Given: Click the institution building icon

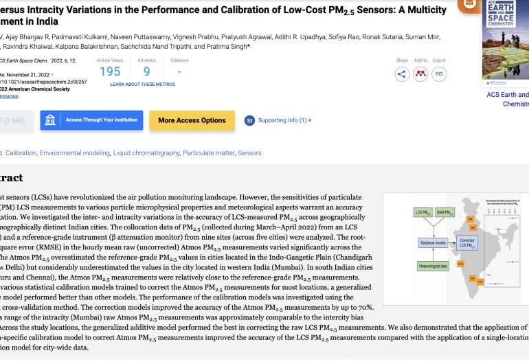Looking at the screenshot, I should click(51, 120).
